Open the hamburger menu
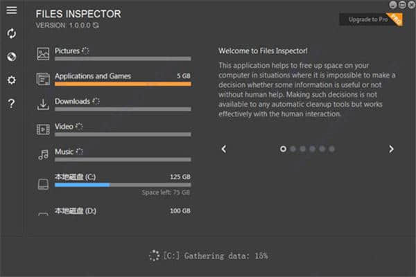The width and height of the screenshot is (416, 277). 11,10
